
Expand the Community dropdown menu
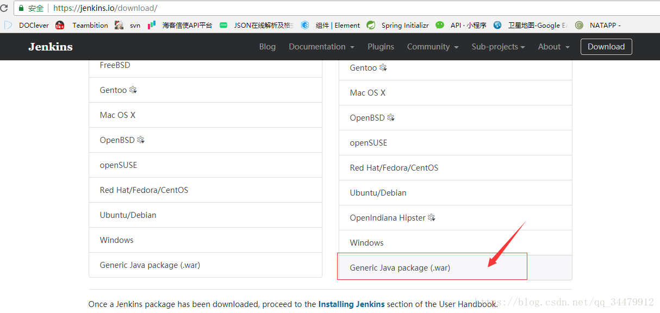[x=433, y=47]
